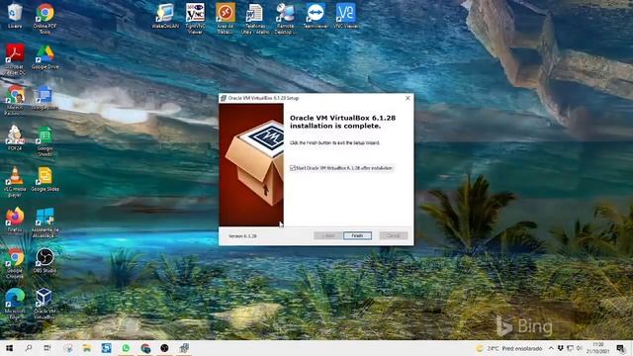
Task: Select the PDF24 desktop shortcut
Action: coord(15,138)
